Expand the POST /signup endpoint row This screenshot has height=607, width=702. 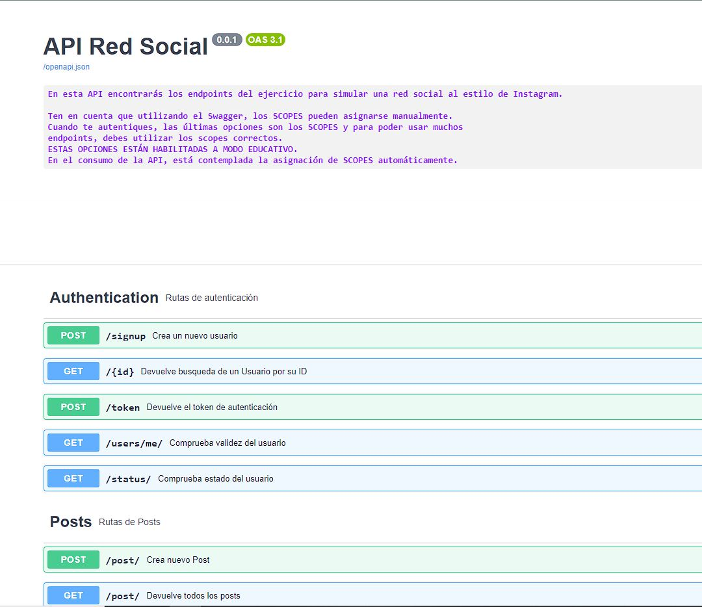(x=372, y=335)
